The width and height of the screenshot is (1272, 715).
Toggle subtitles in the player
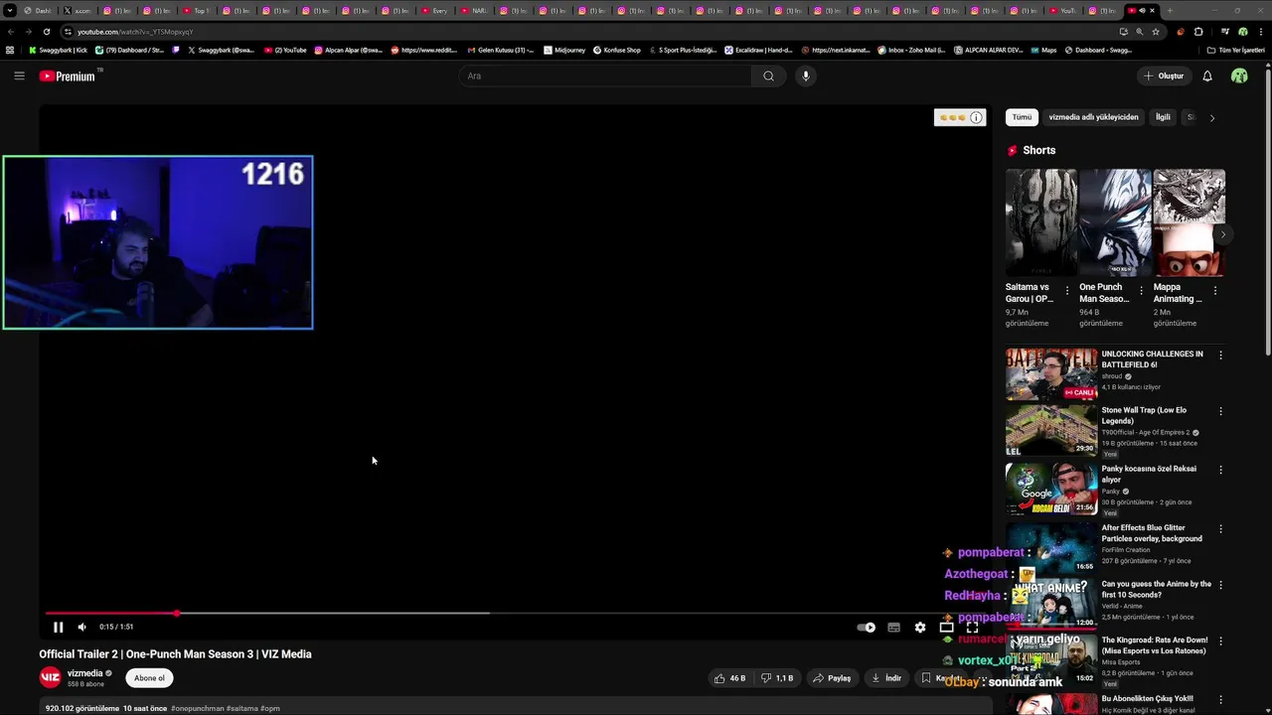tap(893, 628)
